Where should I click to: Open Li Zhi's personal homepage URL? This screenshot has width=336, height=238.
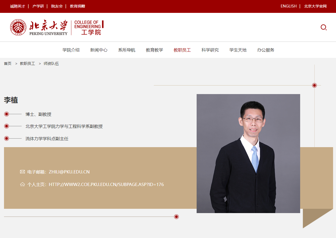(106, 184)
